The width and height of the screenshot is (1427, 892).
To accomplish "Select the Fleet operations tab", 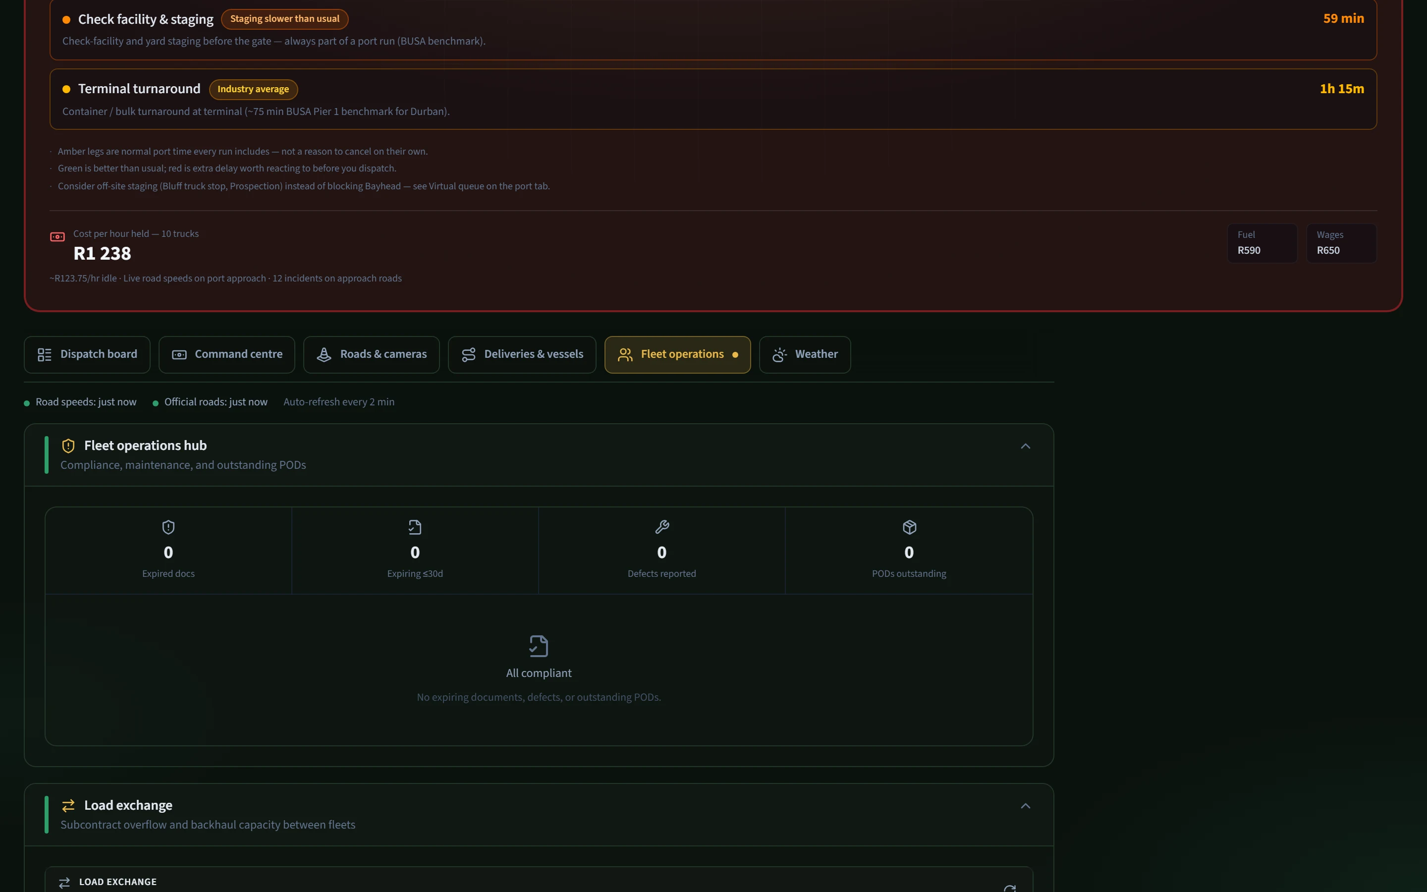I will (x=677, y=354).
